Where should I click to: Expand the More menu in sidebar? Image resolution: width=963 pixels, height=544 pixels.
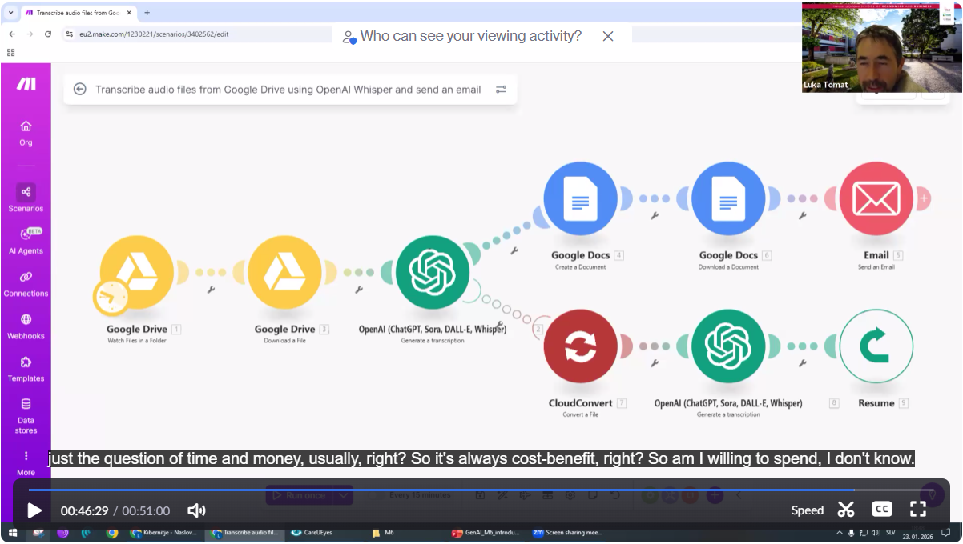click(26, 462)
